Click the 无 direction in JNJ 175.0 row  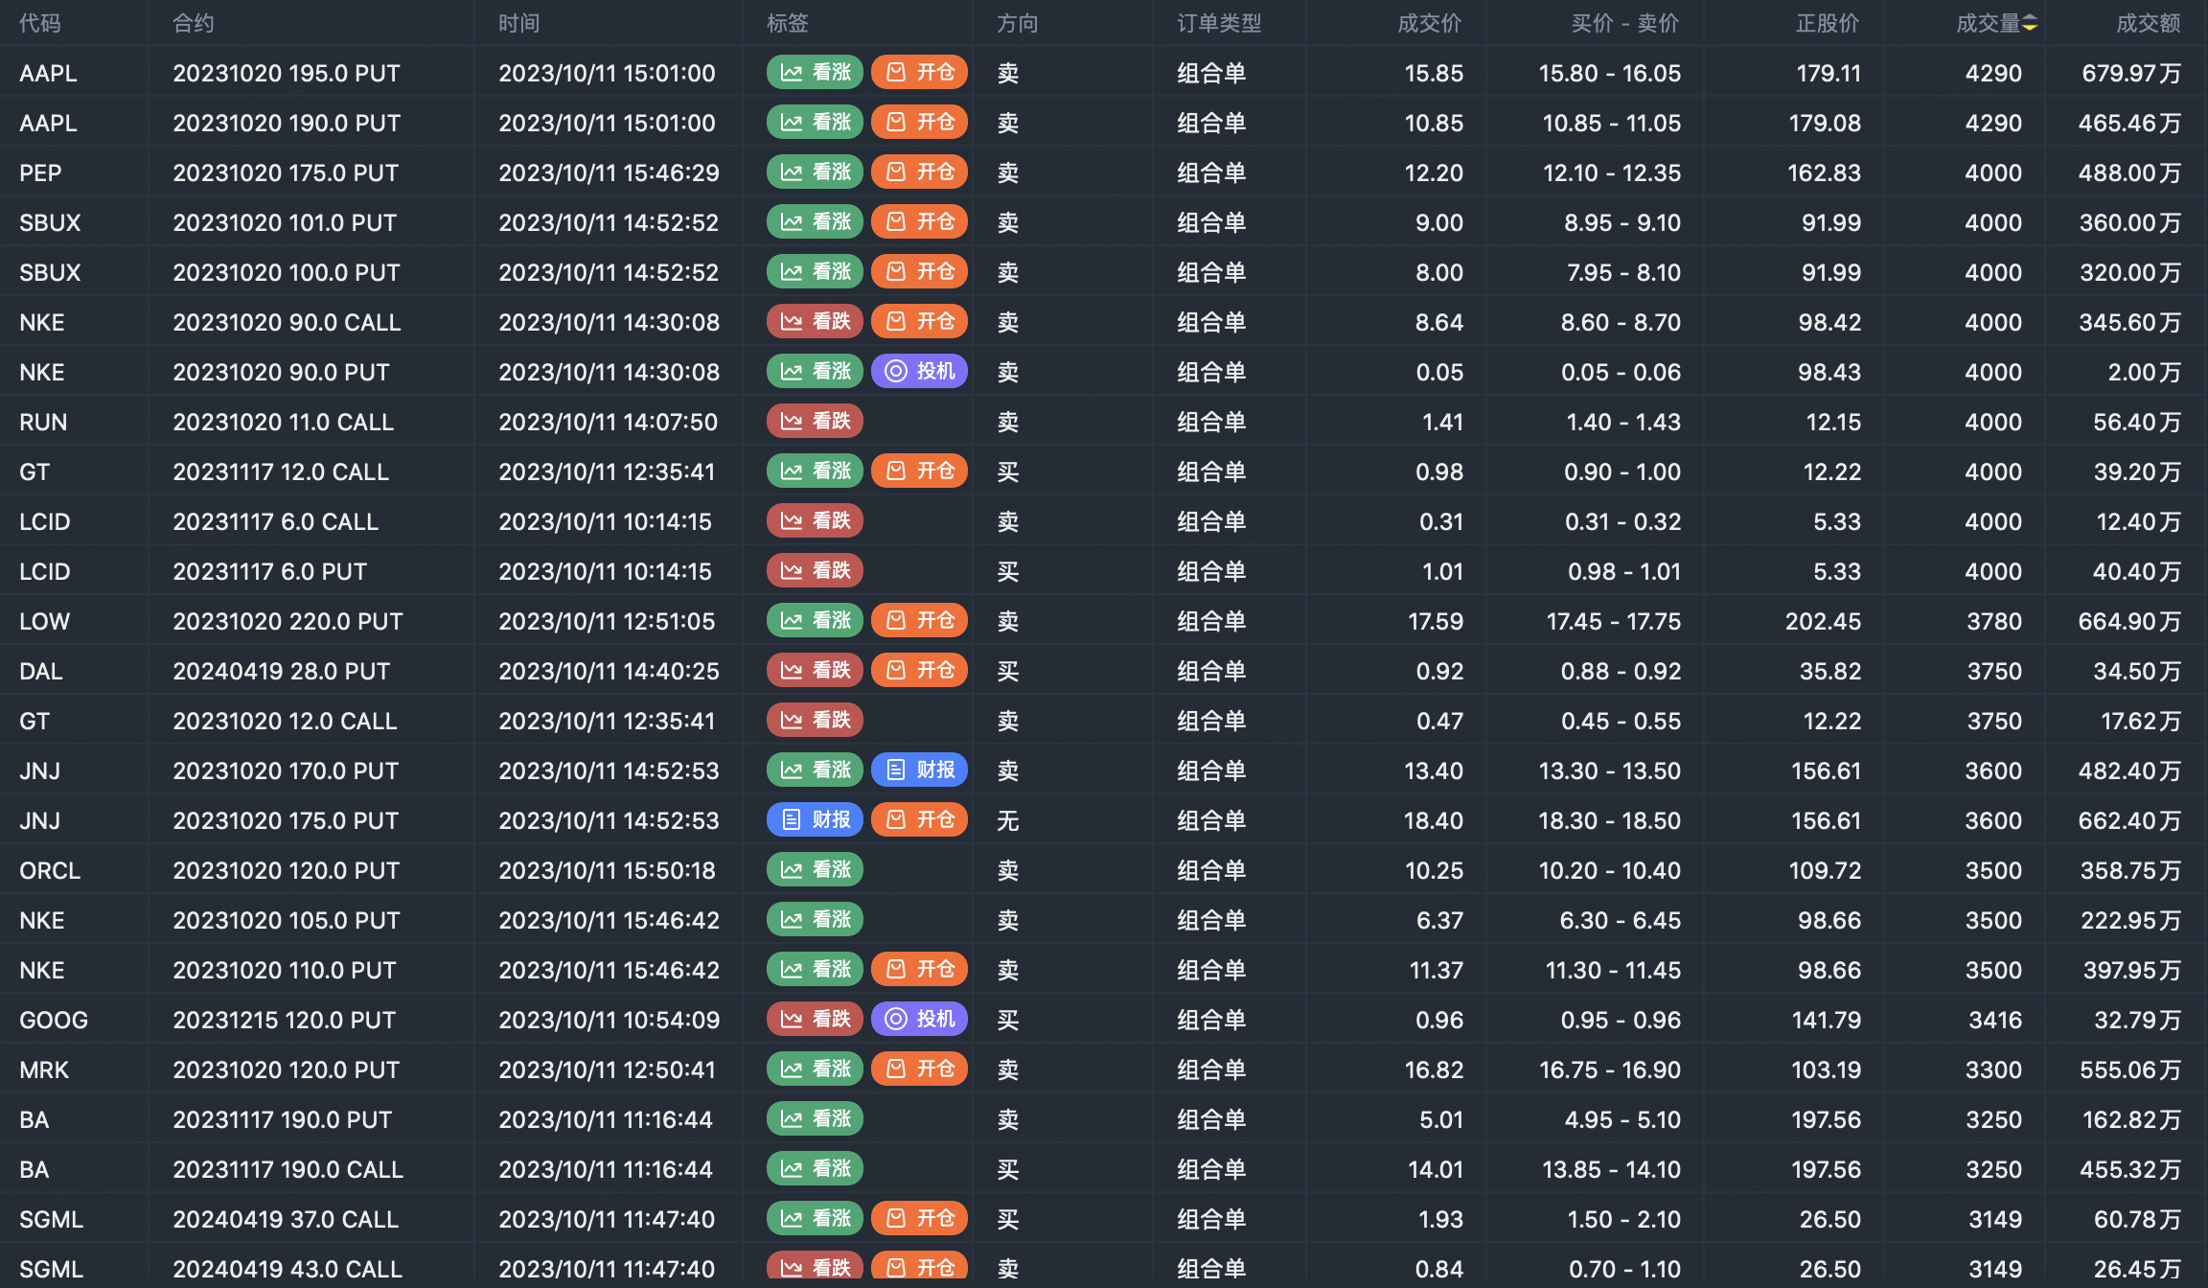1008,820
